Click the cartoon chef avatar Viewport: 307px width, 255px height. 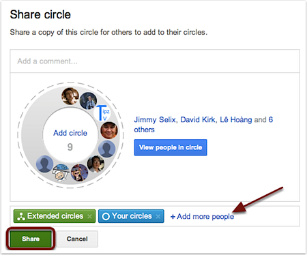point(61,172)
